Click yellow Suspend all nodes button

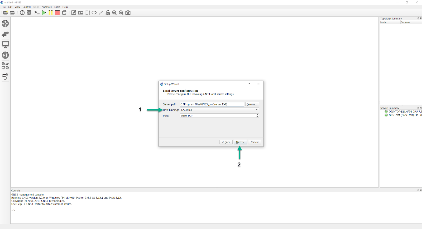coord(50,13)
